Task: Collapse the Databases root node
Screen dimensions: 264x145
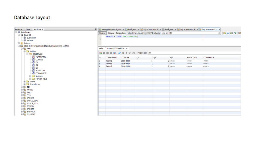Action: [x=16, y=32]
